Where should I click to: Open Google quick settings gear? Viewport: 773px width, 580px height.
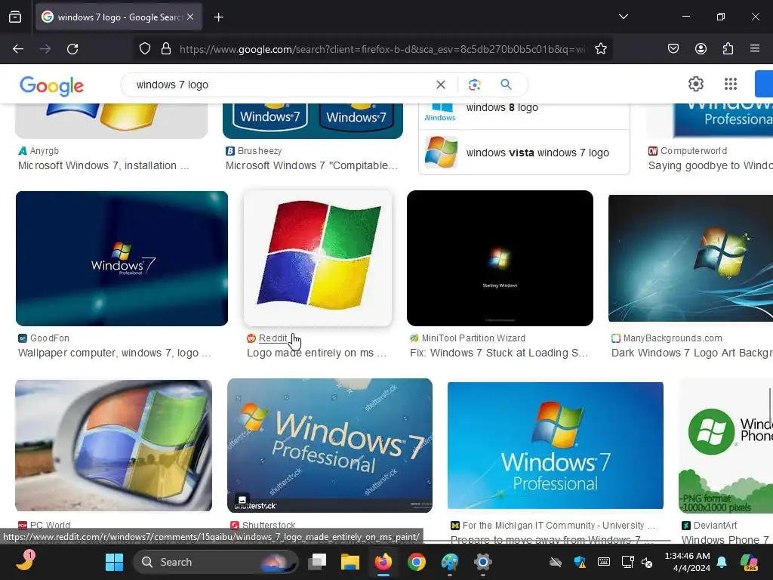[695, 84]
